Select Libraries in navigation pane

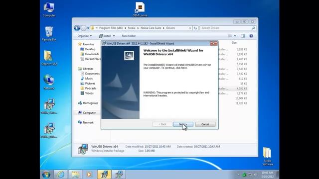click(x=86, y=69)
